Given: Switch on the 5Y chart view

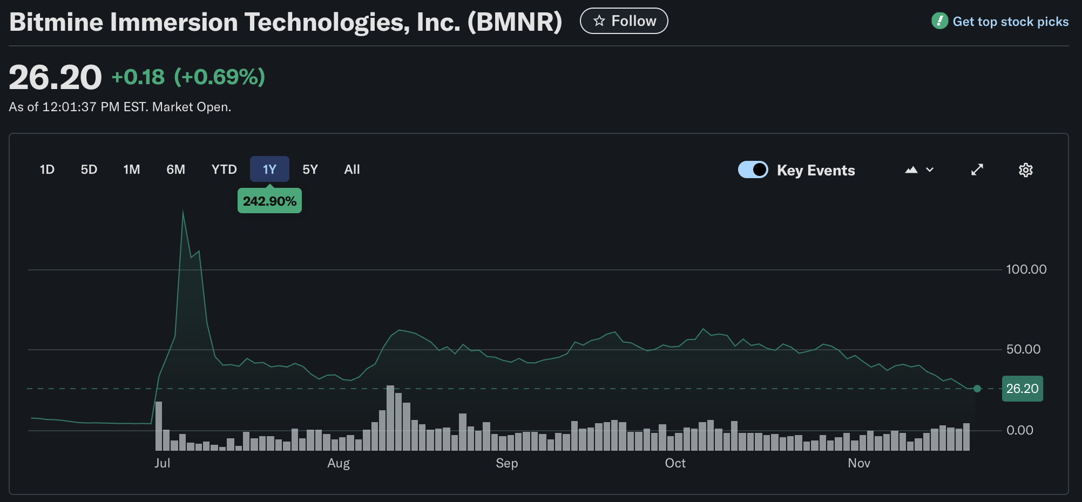Looking at the screenshot, I should pos(309,169).
